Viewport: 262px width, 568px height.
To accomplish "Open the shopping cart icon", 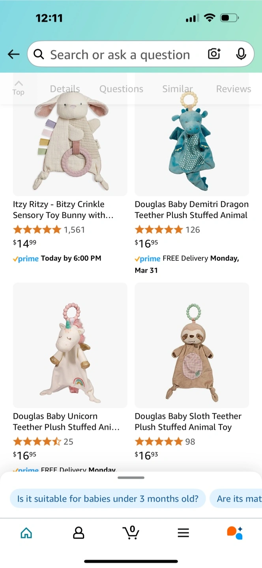I will [x=131, y=532].
